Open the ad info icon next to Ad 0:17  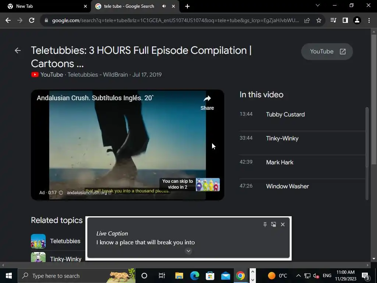61,193
